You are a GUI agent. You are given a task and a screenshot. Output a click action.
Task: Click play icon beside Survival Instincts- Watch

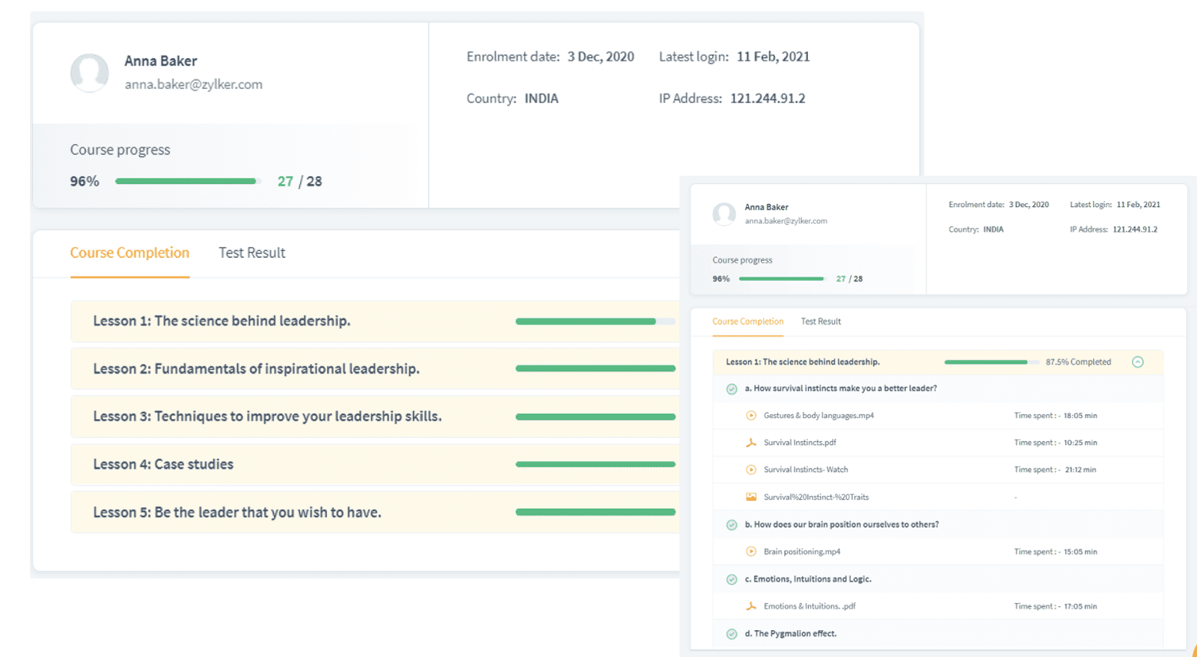pos(751,469)
